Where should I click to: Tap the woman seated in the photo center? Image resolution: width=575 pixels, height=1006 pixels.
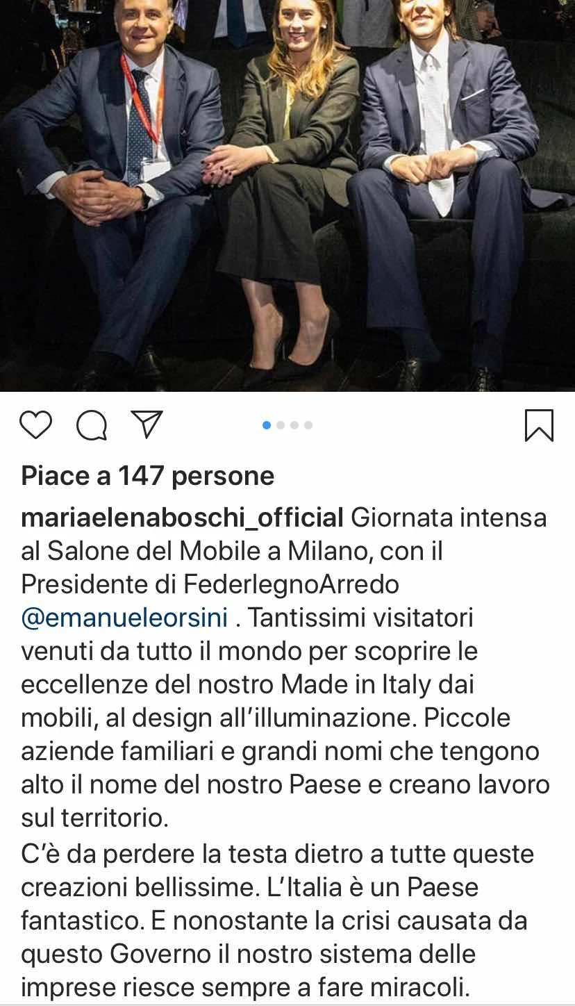point(285,188)
